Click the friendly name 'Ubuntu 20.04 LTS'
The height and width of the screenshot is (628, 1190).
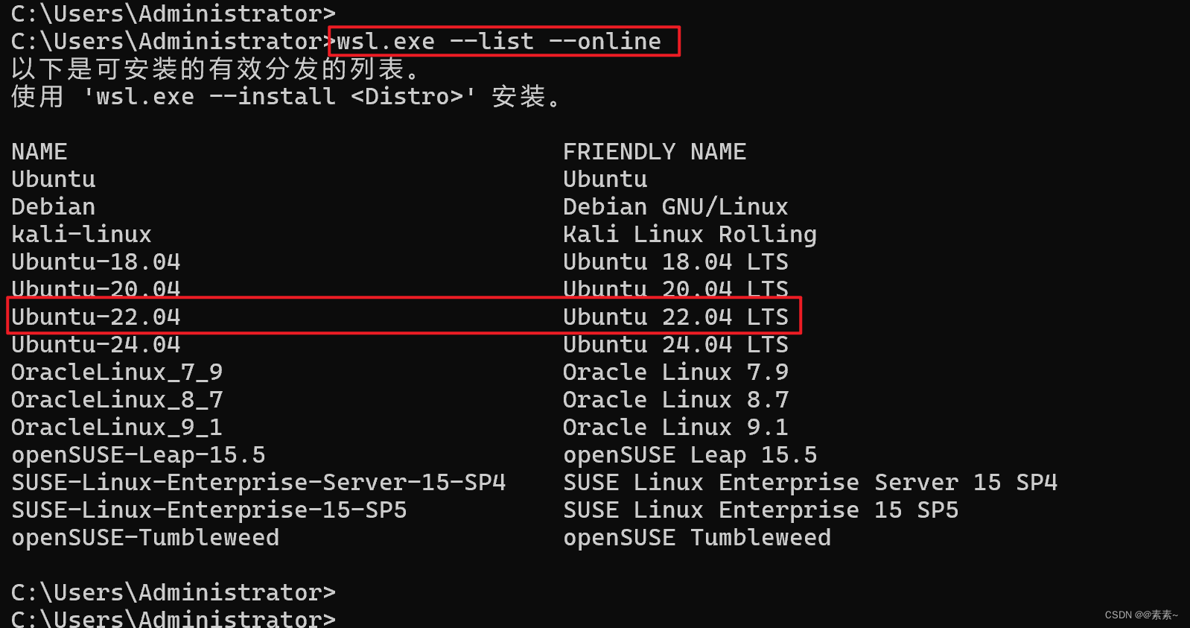(675, 289)
